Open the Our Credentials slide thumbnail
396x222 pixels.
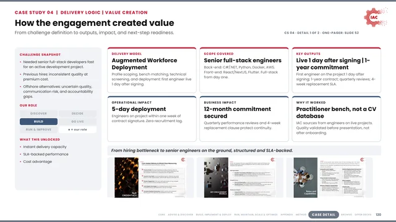pyautogui.click(x=150, y=178)
